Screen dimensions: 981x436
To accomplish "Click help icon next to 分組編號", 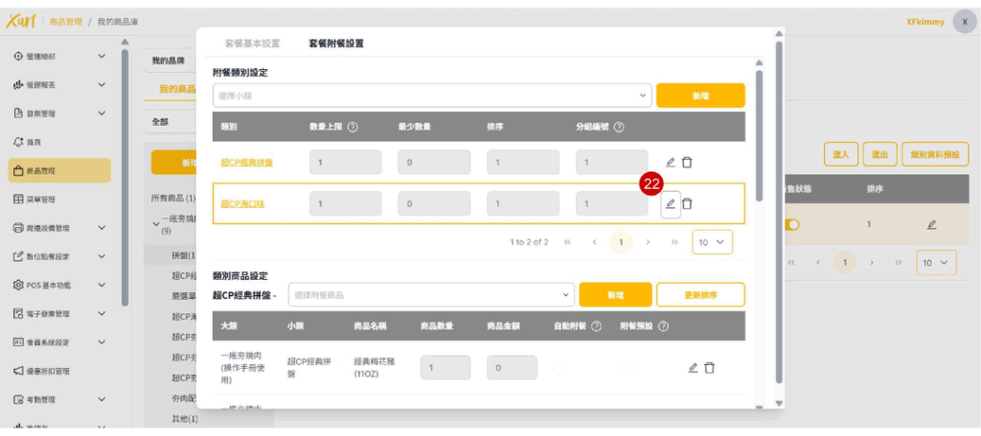I will tap(619, 127).
